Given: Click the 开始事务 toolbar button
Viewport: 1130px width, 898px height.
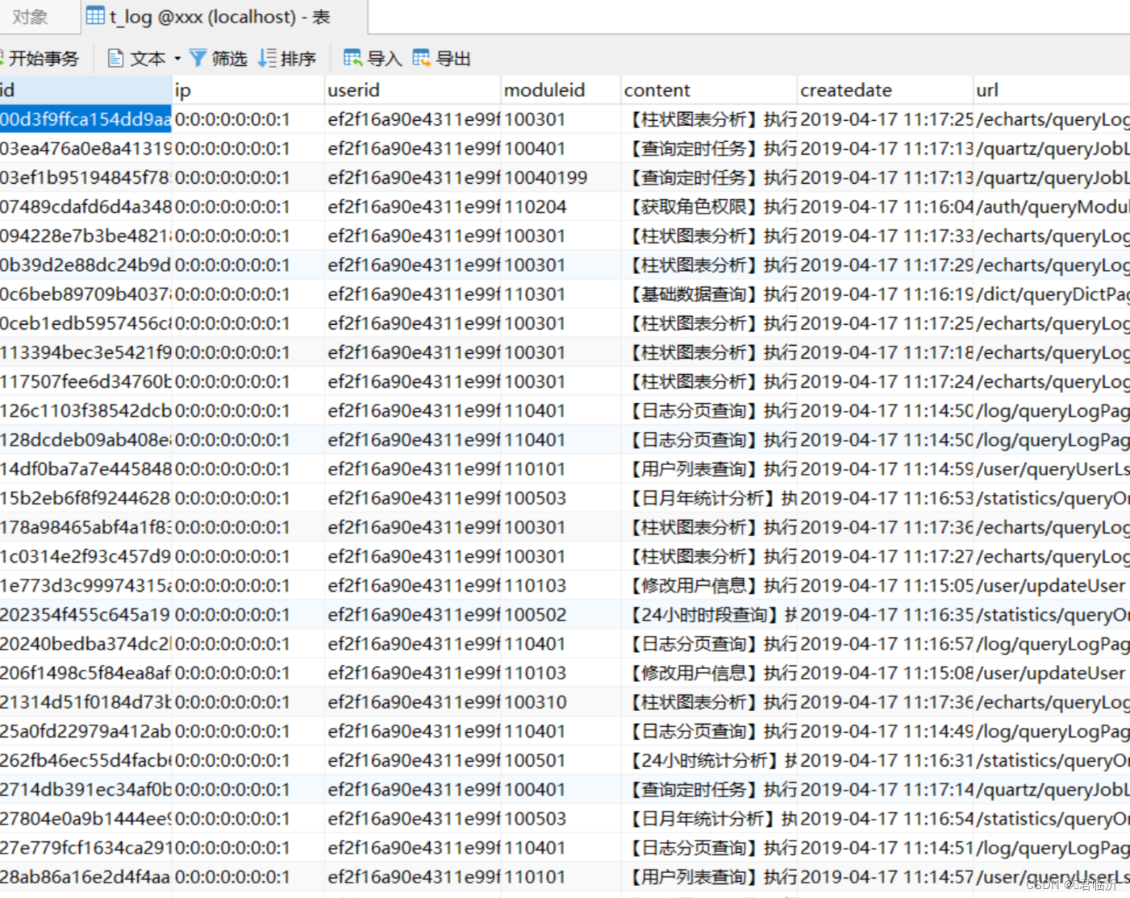Looking at the screenshot, I should tap(40, 59).
